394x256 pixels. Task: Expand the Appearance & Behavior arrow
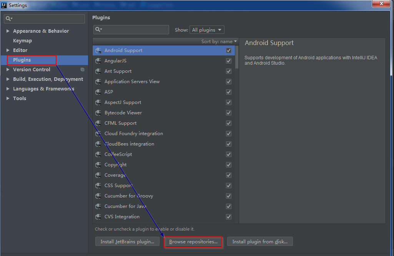point(8,31)
